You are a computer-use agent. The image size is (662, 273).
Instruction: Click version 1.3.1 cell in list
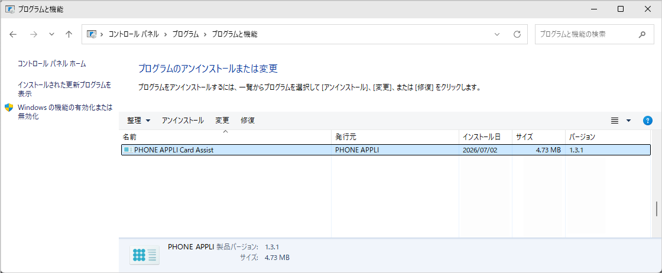(x=576, y=149)
